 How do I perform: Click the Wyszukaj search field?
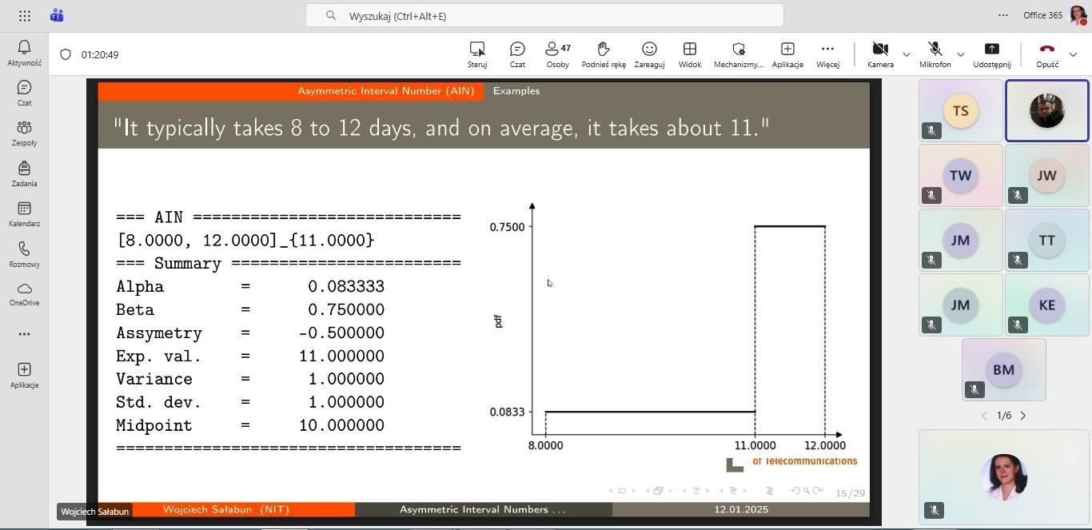544,16
